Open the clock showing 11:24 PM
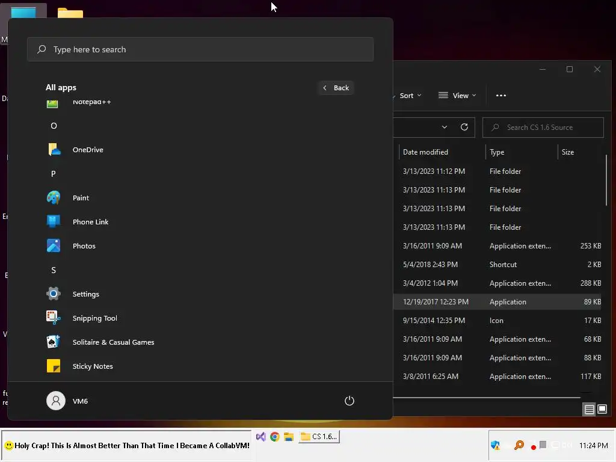Screen dimensions: 616x462 click(x=593, y=446)
